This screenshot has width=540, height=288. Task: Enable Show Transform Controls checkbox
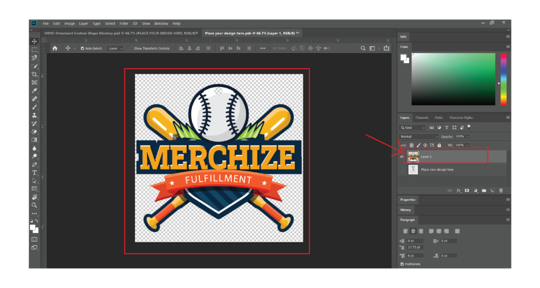131,49
